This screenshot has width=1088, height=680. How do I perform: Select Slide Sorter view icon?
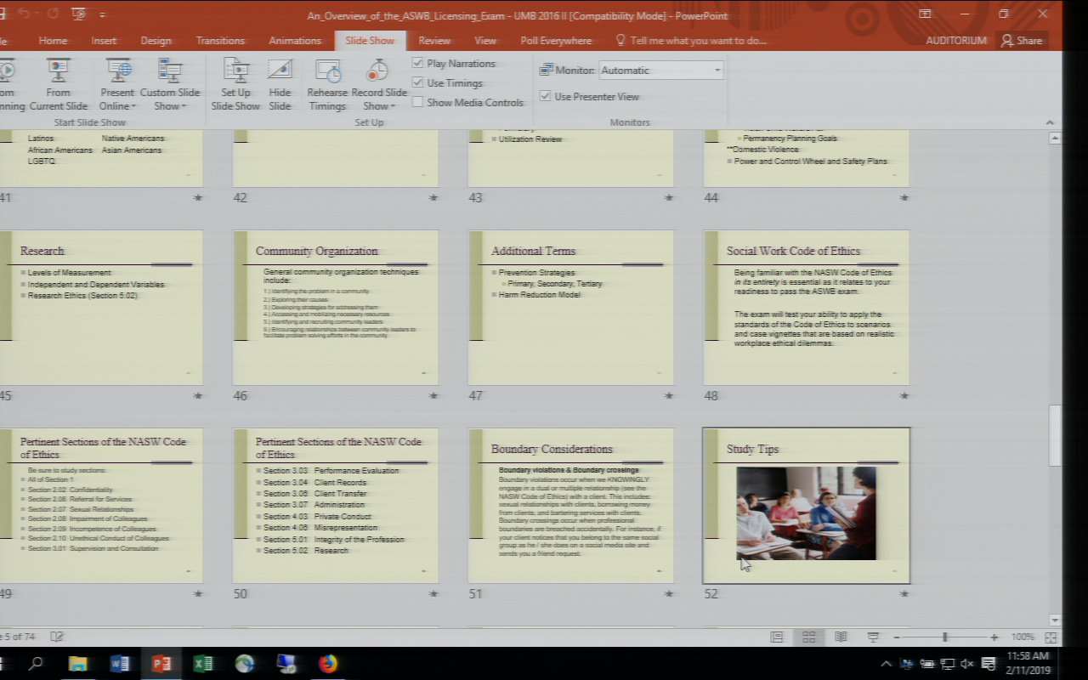pyautogui.click(x=808, y=637)
